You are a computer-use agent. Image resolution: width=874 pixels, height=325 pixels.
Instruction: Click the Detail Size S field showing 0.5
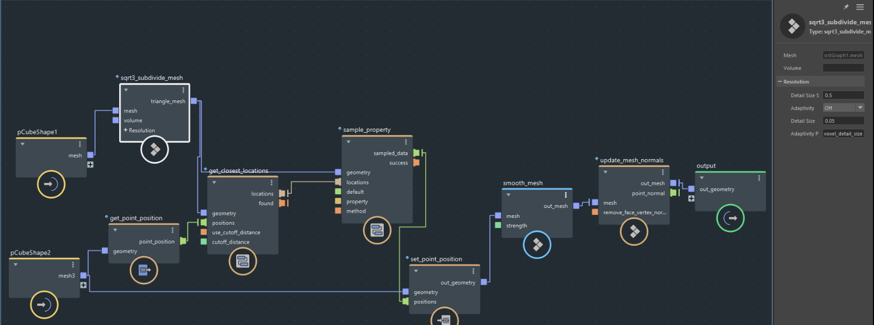point(843,95)
